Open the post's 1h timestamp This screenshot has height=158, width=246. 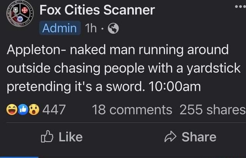[x=91, y=28]
